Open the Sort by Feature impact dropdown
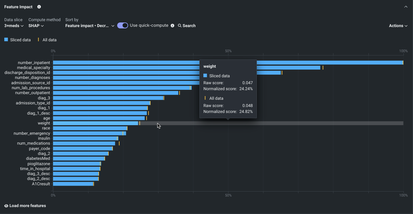 (x=89, y=26)
